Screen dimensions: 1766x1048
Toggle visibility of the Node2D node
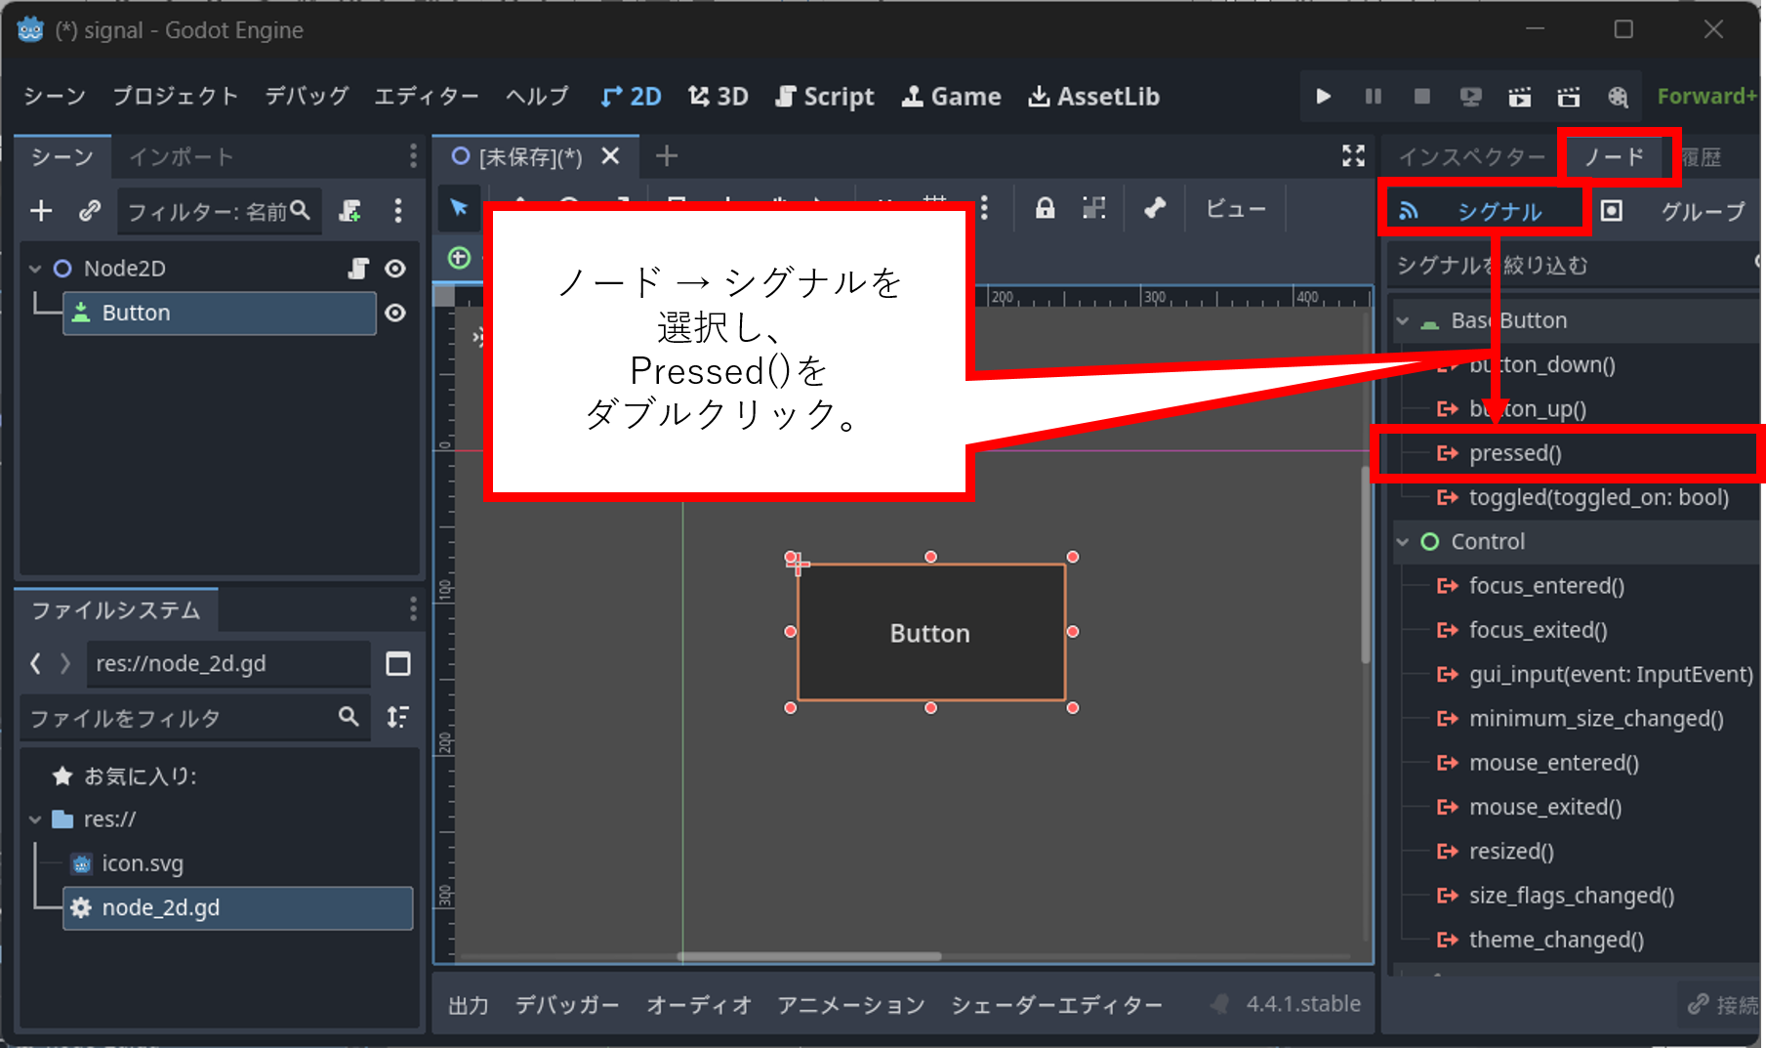pos(395,268)
